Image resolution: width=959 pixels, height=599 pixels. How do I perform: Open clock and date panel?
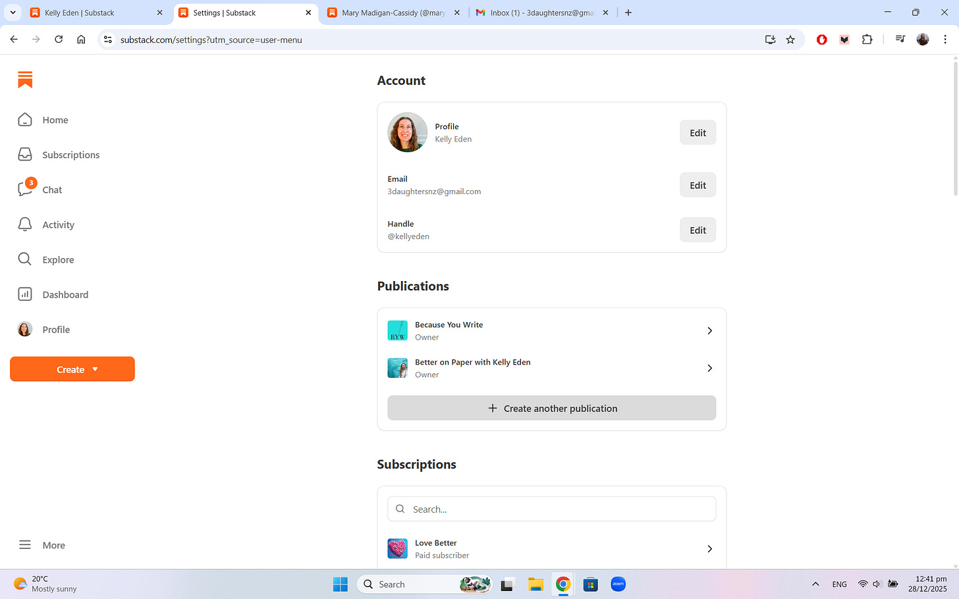pyautogui.click(x=927, y=584)
